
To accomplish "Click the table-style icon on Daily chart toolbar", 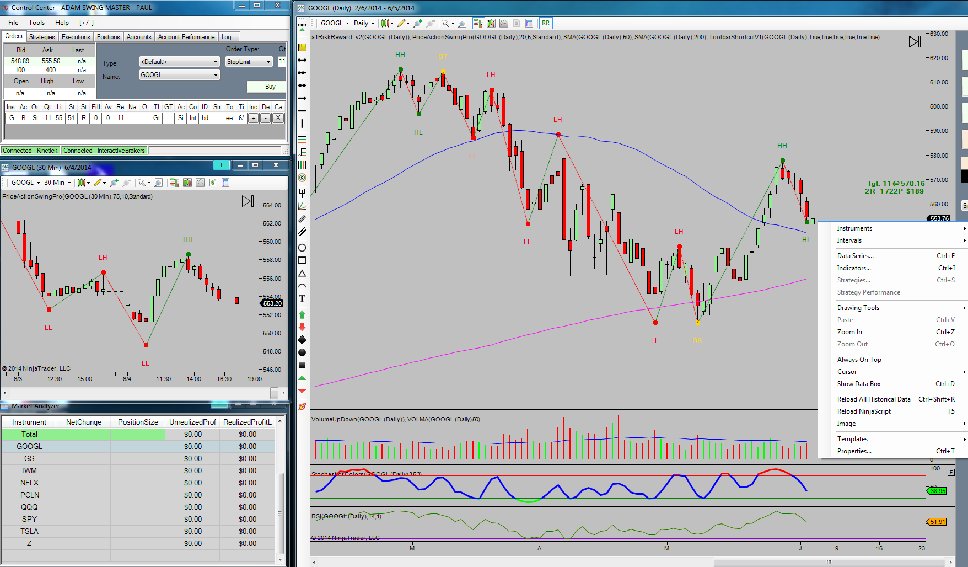I will (x=529, y=23).
